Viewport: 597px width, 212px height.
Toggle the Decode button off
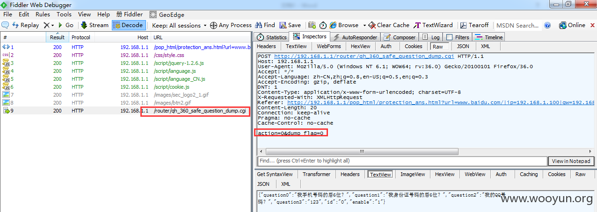pos(128,25)
